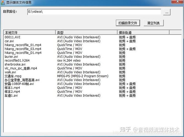Select the file 车道1.avi
The height and width of the screenshot is (137, 184).
tap(11, 96)
